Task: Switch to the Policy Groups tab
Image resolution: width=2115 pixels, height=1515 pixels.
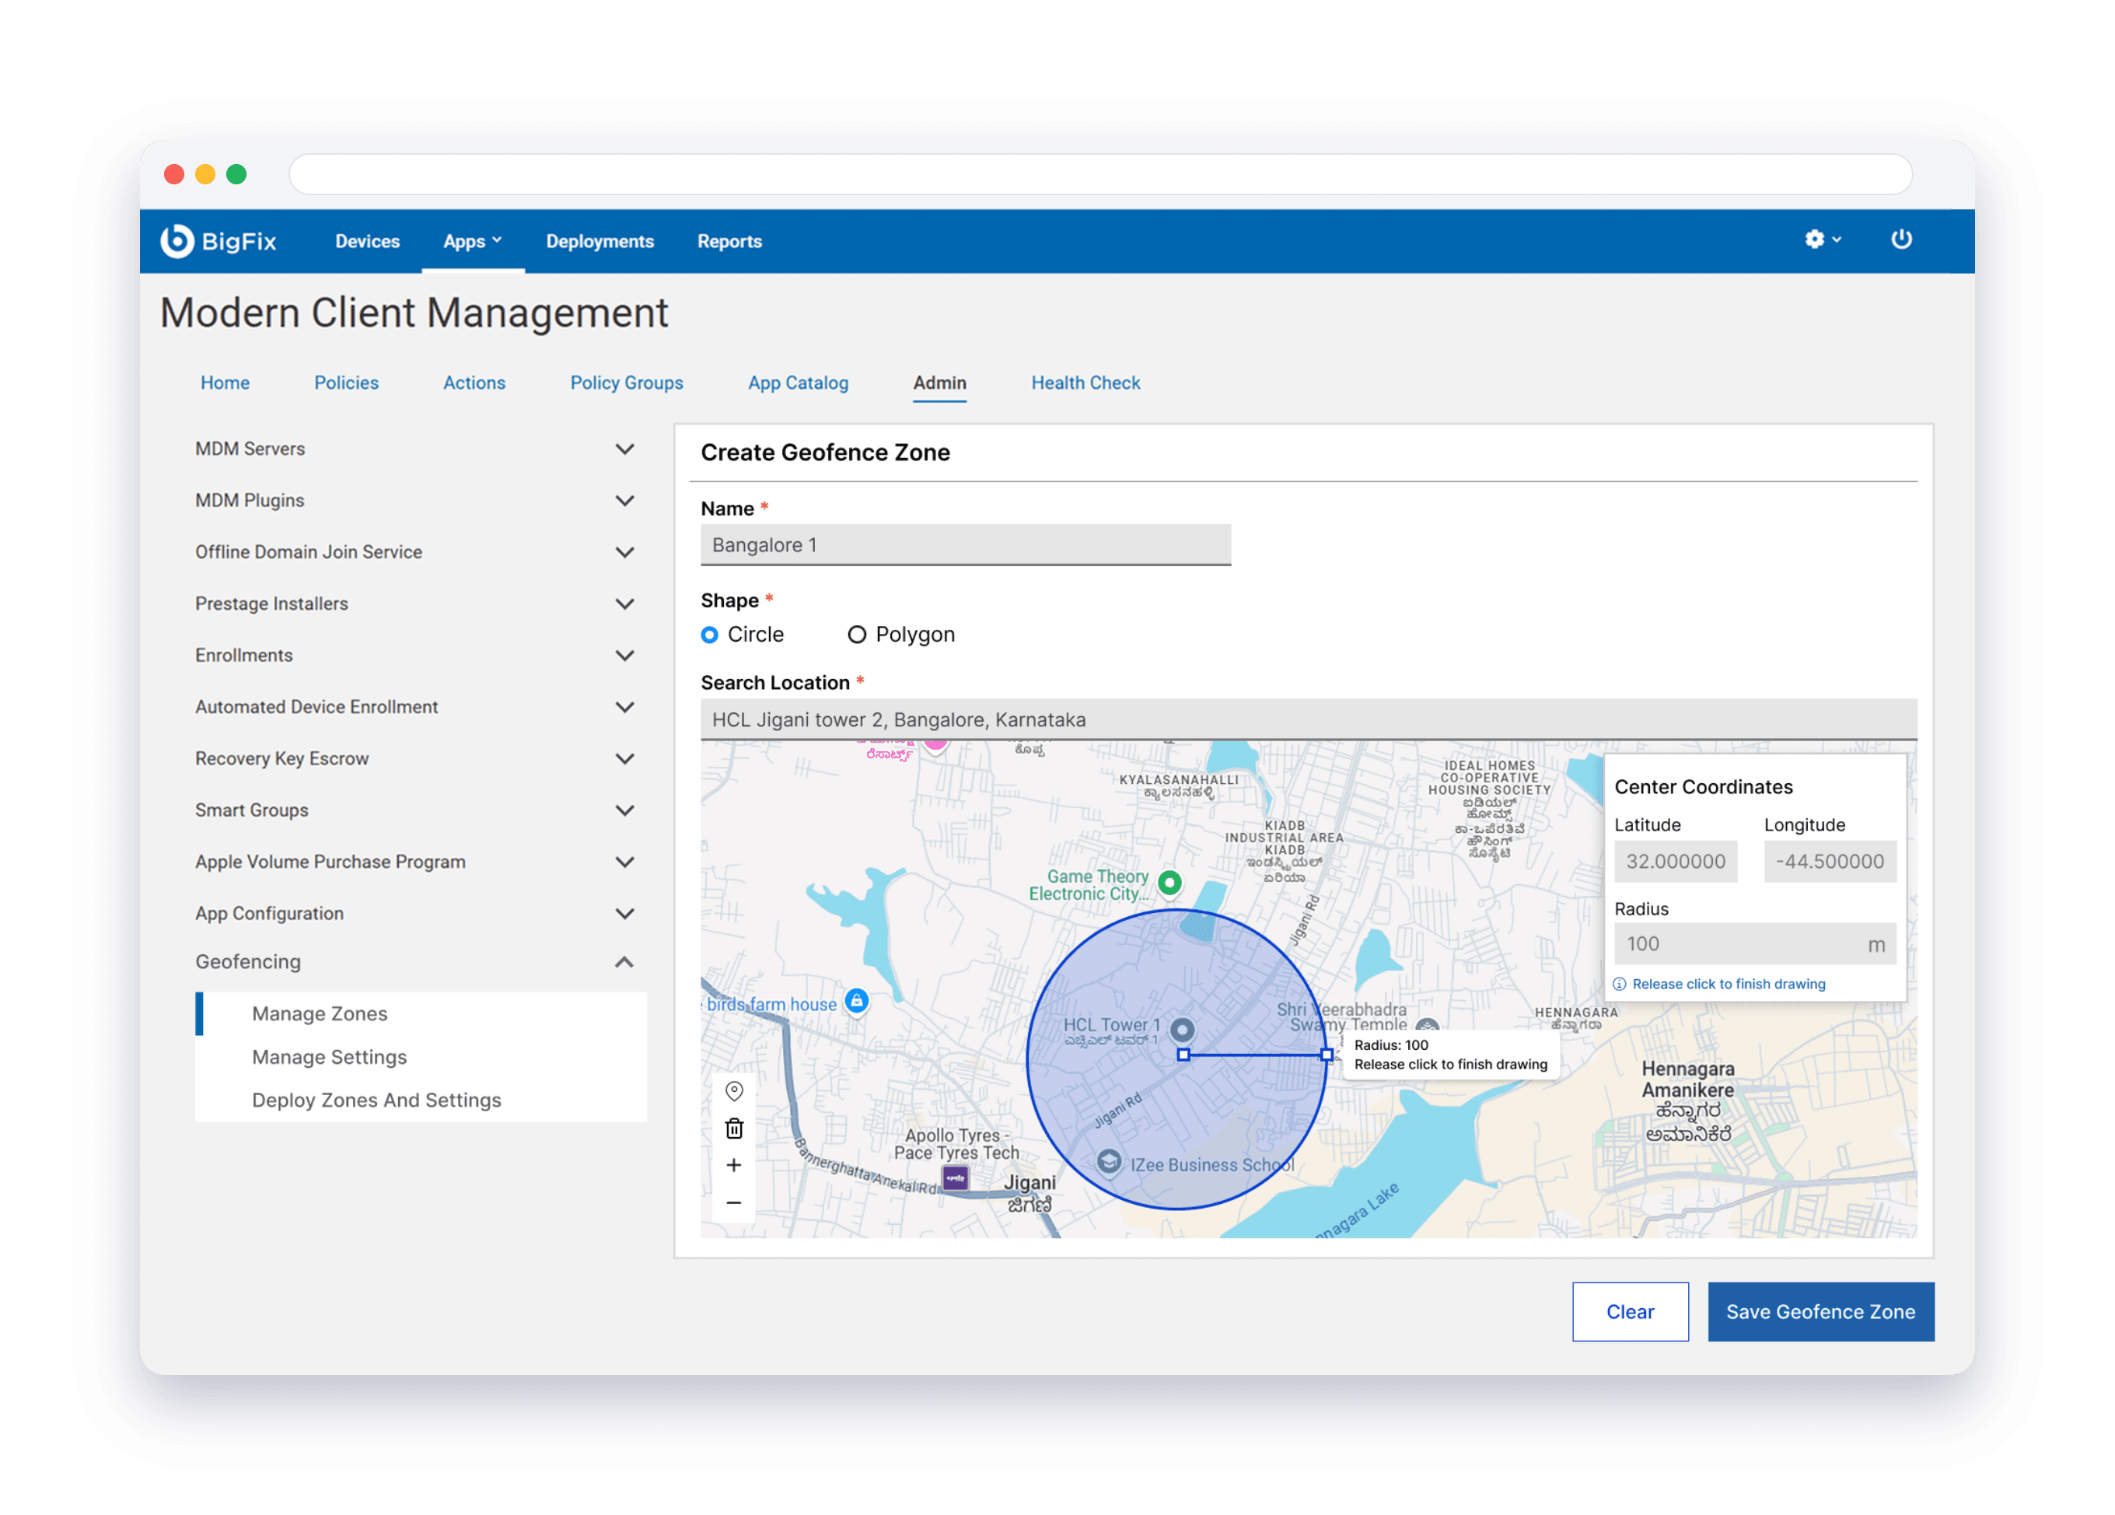Action: pyautogui.click(x=627, y=383)
